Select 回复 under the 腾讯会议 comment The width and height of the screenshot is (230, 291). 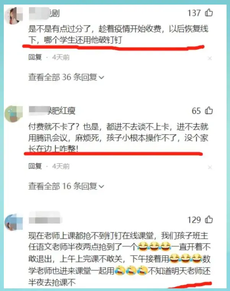[35, 166]
